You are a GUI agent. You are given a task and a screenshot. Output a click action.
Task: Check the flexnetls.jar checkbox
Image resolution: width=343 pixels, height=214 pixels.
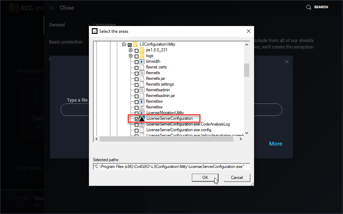coord(136,79)
